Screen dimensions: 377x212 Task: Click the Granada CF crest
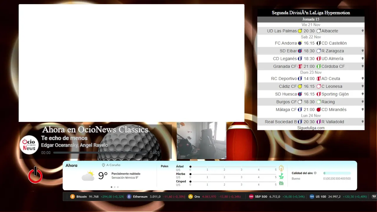click(x=300, y=66)
